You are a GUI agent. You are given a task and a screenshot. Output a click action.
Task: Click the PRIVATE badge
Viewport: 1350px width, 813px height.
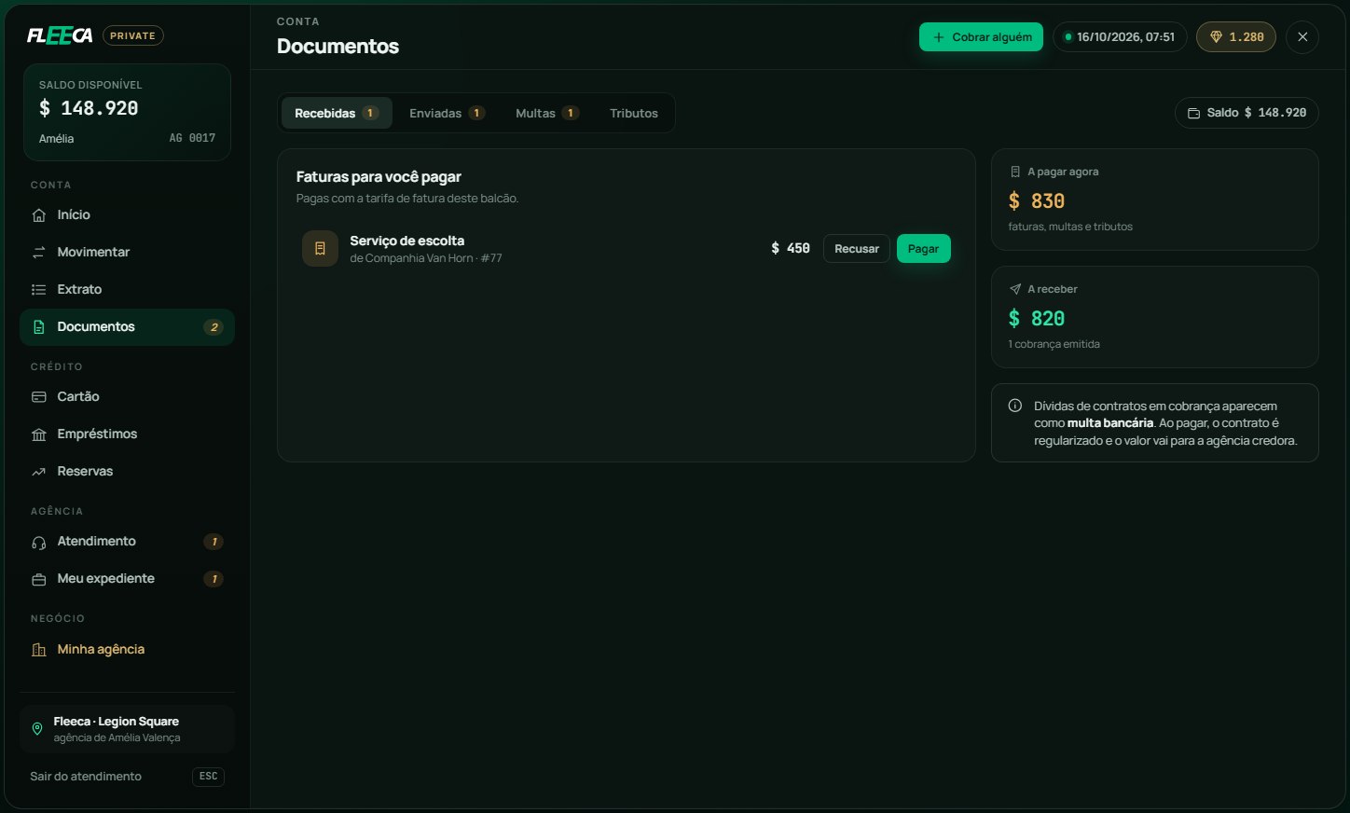click(x=132, y=35)
